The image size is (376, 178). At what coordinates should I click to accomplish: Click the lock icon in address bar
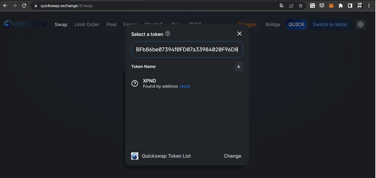(36, 6)
